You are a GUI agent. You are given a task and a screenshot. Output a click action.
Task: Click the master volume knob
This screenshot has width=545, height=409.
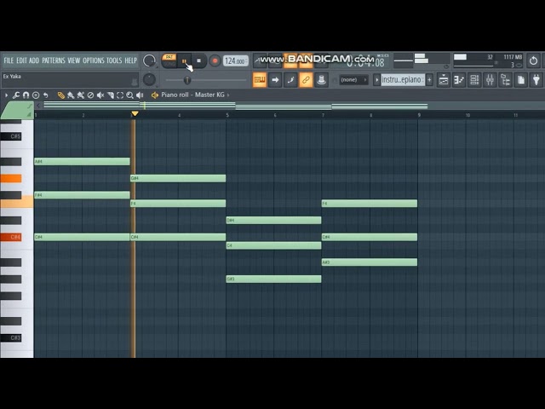[x=149, y=60]
